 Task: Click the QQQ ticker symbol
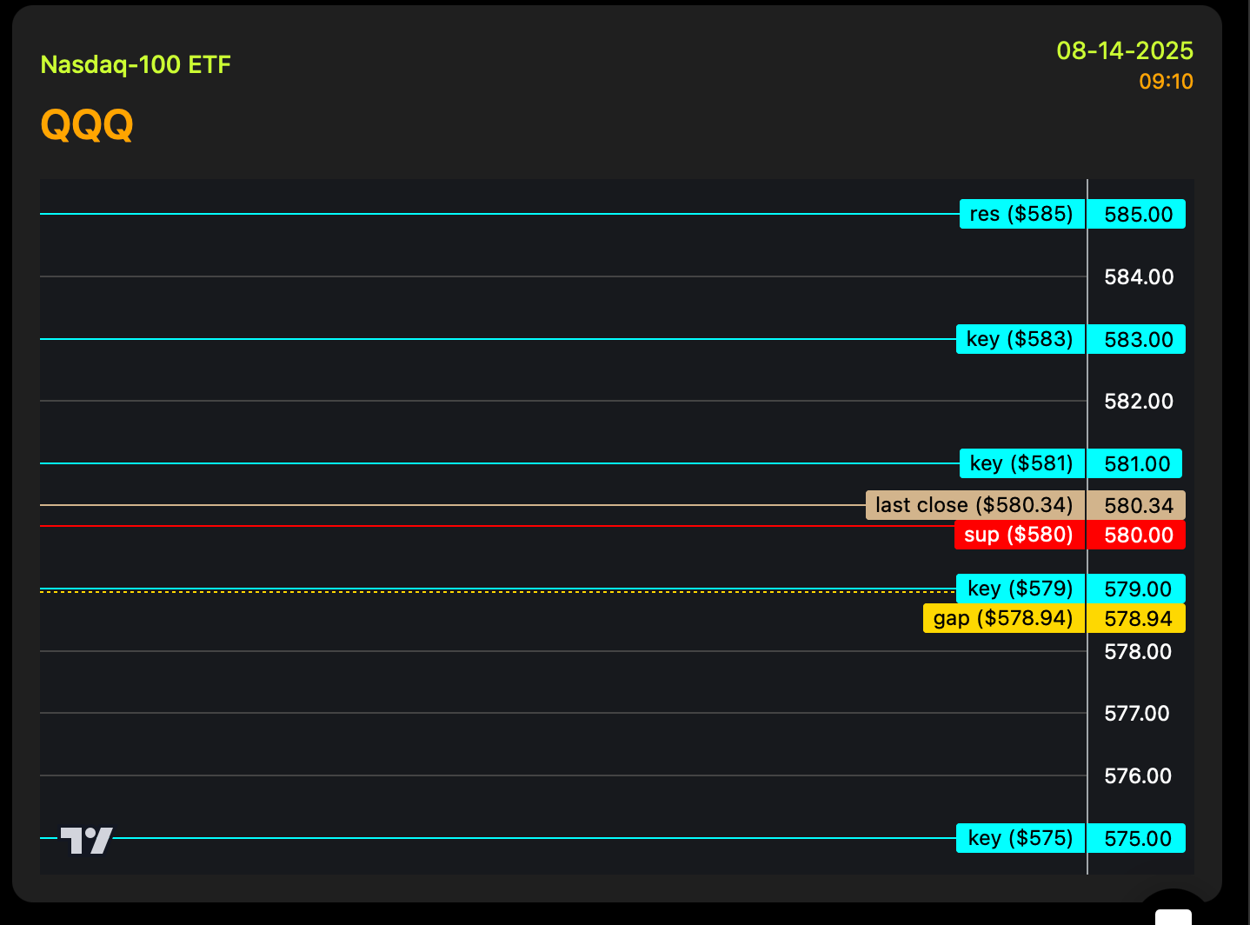(87, 124)
